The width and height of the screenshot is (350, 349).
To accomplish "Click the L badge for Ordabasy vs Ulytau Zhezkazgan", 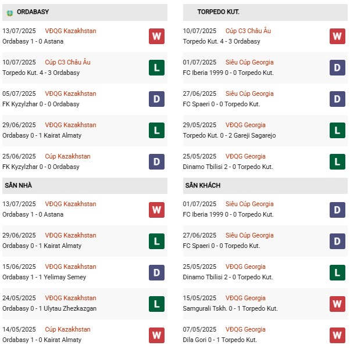I will pos(156,304).
